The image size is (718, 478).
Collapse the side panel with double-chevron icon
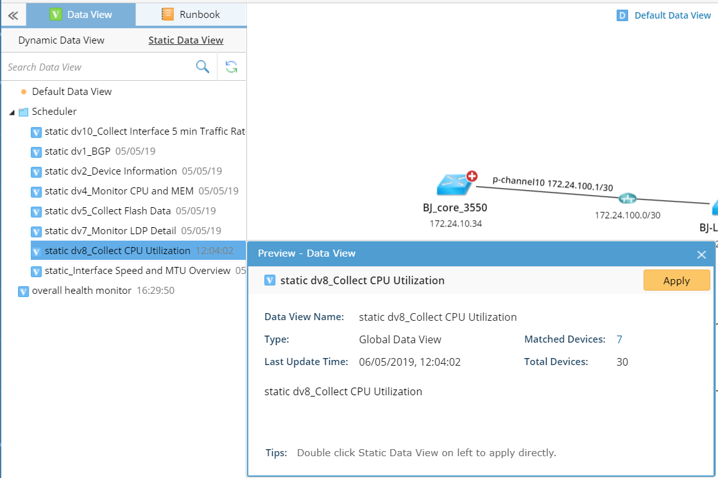(13, 15)
